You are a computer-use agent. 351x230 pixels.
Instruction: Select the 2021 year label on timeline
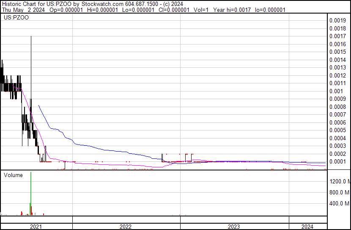pos(36,227)
